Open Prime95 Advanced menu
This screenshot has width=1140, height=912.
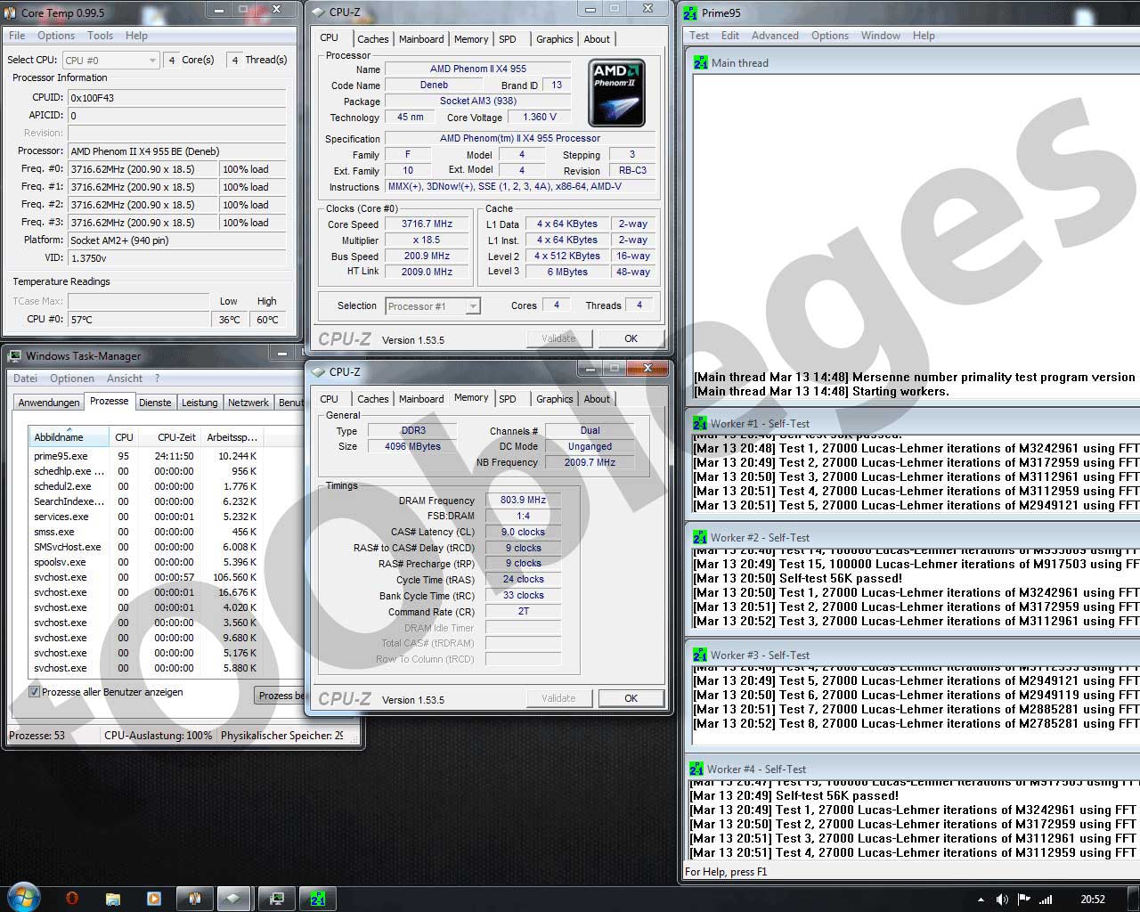[775, 36]
